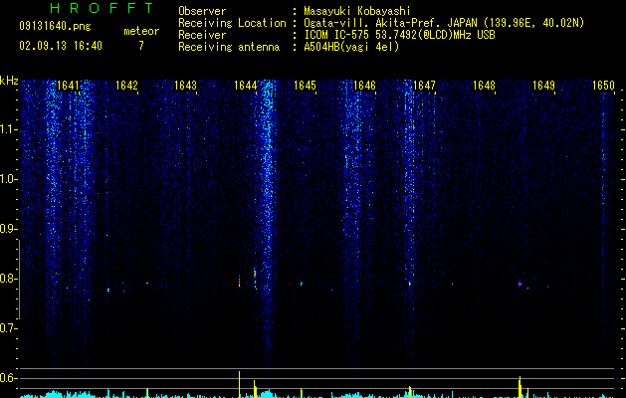Screen dimensions: 626x398
Task: Click the HROFFT title text
Action: [x=103, y=8]
